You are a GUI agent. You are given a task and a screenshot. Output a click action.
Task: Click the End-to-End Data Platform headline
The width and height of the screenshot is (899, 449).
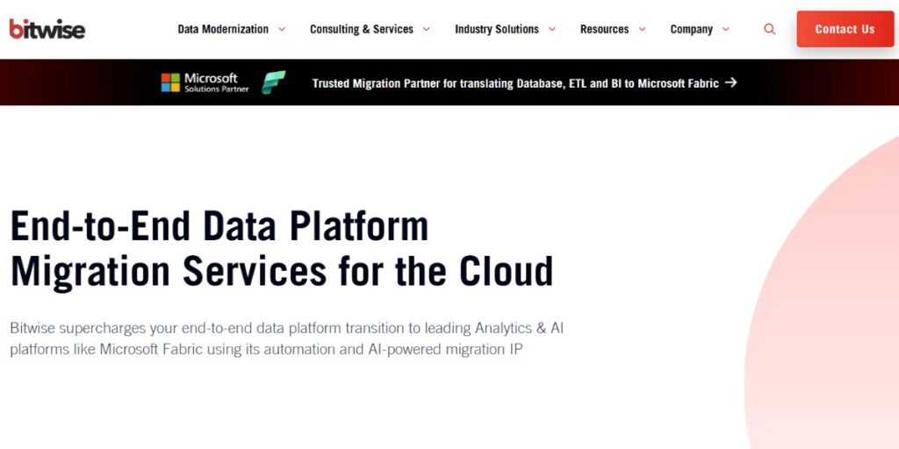click(282, 249)
